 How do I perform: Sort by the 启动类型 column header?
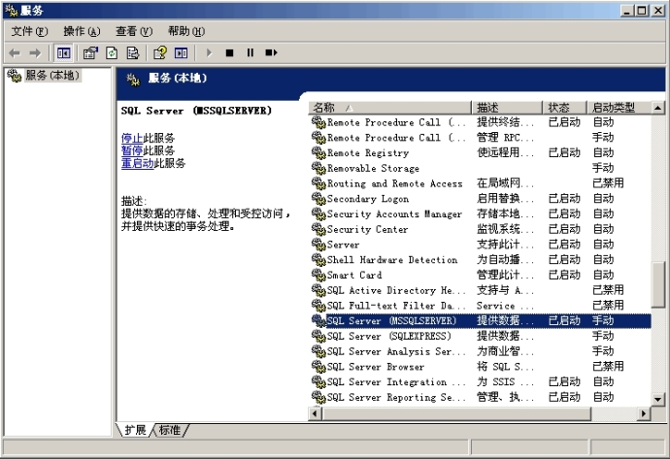tap(619, 107)
